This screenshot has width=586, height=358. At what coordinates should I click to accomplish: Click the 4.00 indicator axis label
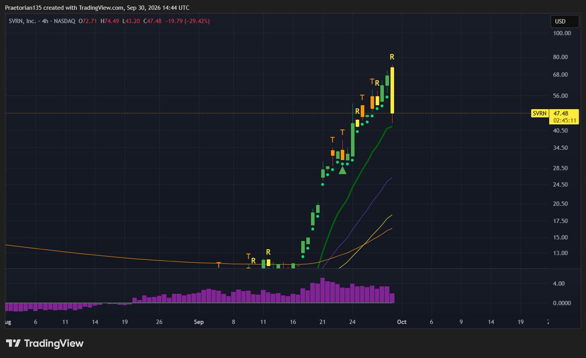559,284
